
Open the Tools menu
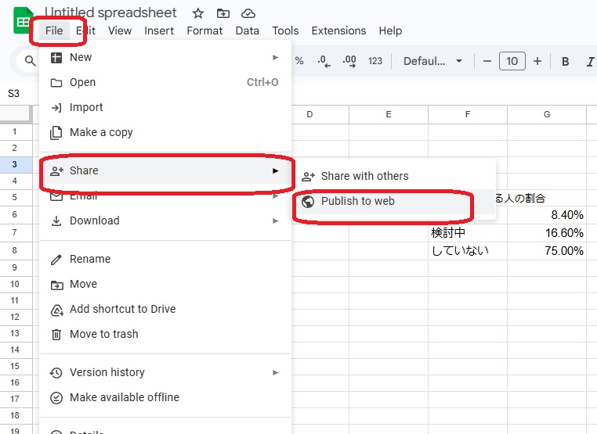pos(285,30)
